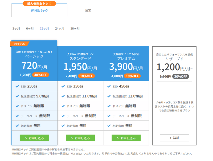This screenshot has width=213, height=161.
Task: Click the 1,950円/月 price text
Action: click(x=80, y=67)
